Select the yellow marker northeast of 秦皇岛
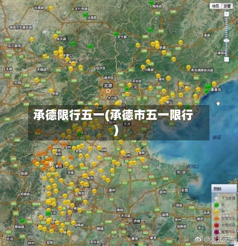This screenshot has width=238, height=246. [214, 84]
